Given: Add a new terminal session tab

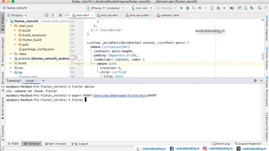Looking at the screenshot, I should coord(43,81).
